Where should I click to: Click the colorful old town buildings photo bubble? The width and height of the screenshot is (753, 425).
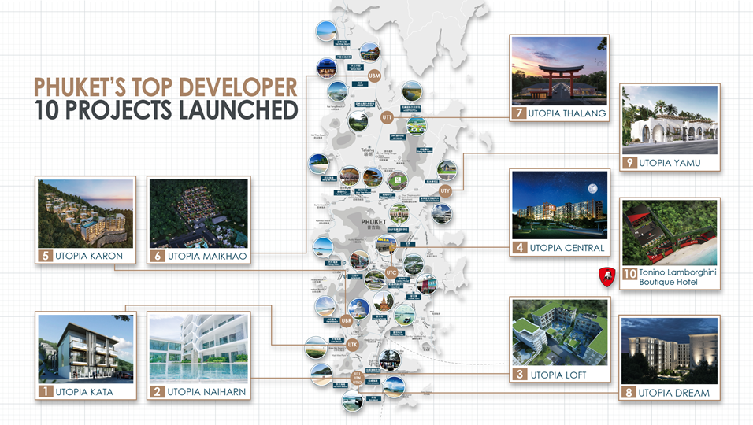click(426, 284)
